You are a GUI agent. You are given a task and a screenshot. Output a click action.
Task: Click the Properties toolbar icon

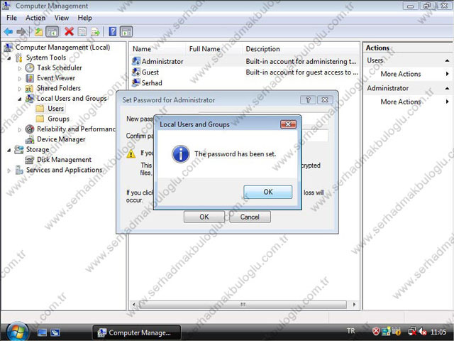tap(82, 31)
